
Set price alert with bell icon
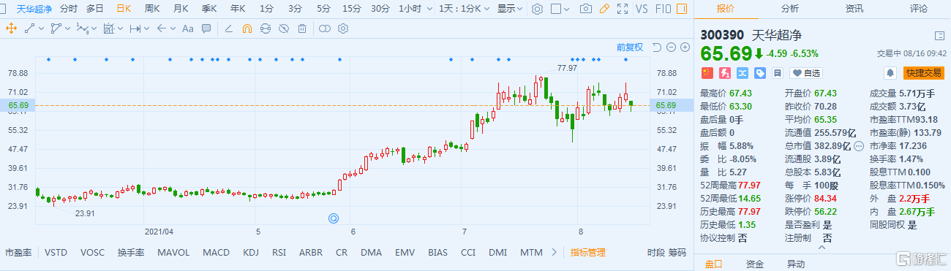pyautogui.click(x=890, y=73)
